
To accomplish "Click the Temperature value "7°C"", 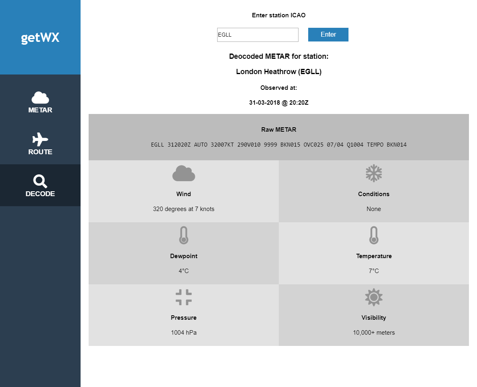I will pyautogui.click(x=374, y=271).
